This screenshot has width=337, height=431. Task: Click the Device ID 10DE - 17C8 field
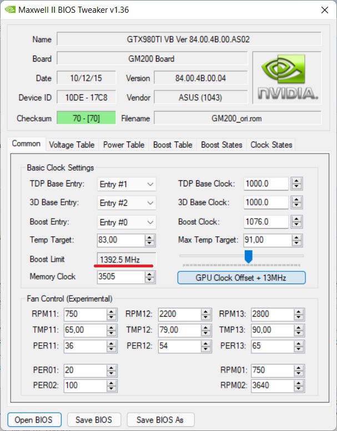tap(86, 97)
